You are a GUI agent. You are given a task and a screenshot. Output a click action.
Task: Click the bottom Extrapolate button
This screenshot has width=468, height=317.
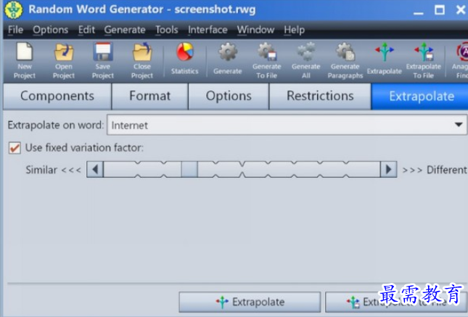(250, 302)
